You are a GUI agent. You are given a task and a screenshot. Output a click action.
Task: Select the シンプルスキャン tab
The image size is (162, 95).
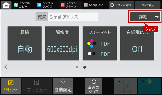coord(71,5)
